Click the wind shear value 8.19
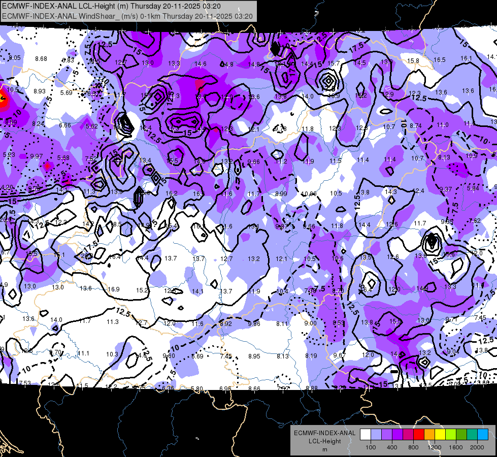 [x=311, y=356]
